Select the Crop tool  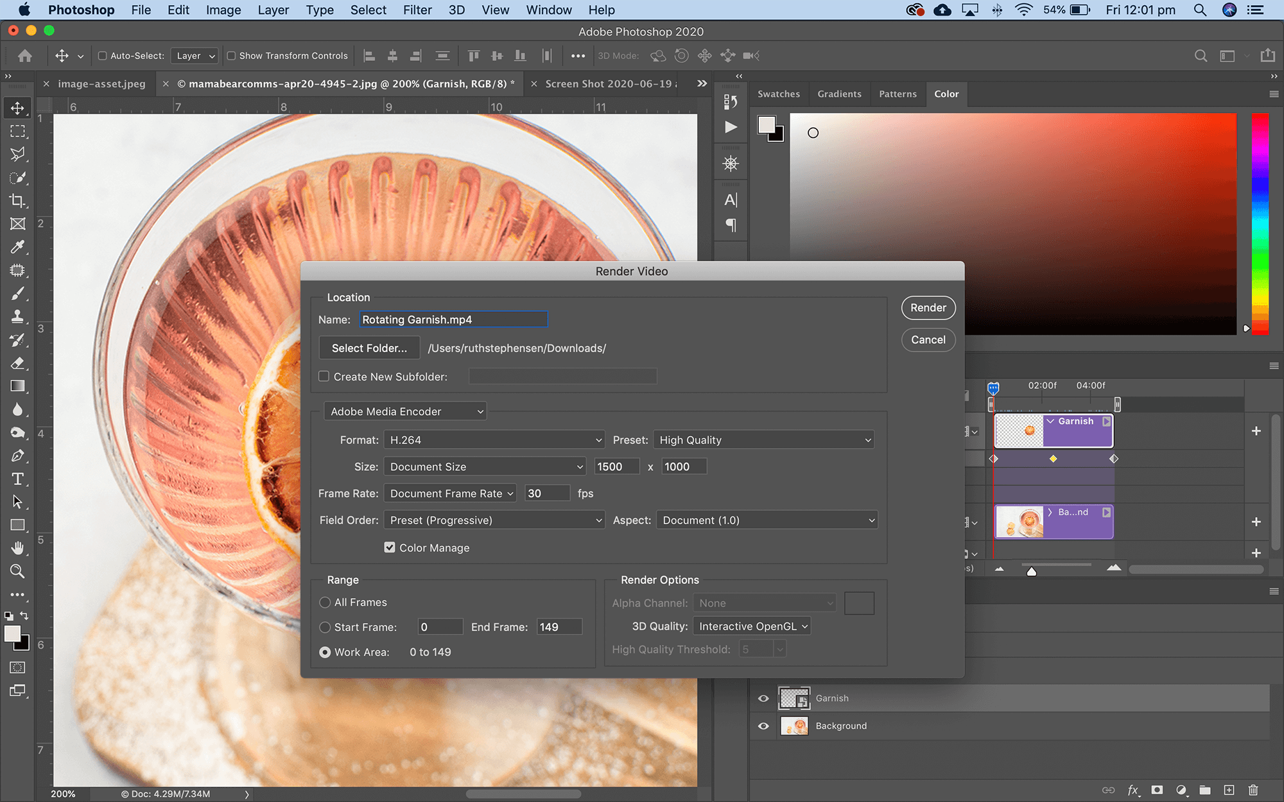17,201
